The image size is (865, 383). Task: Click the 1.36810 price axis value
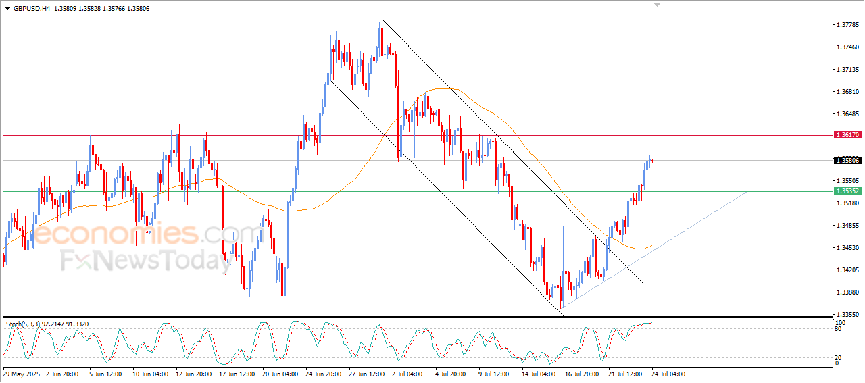tap(847, 92)
